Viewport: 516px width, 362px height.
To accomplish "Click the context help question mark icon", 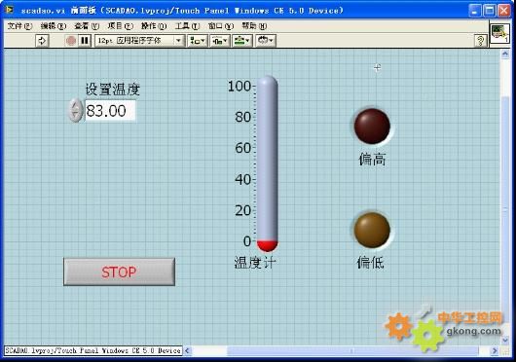I will [480, 41].
